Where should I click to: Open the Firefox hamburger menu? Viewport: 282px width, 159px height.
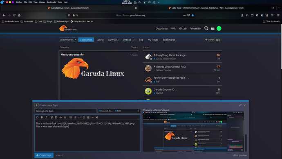[278, 15]
